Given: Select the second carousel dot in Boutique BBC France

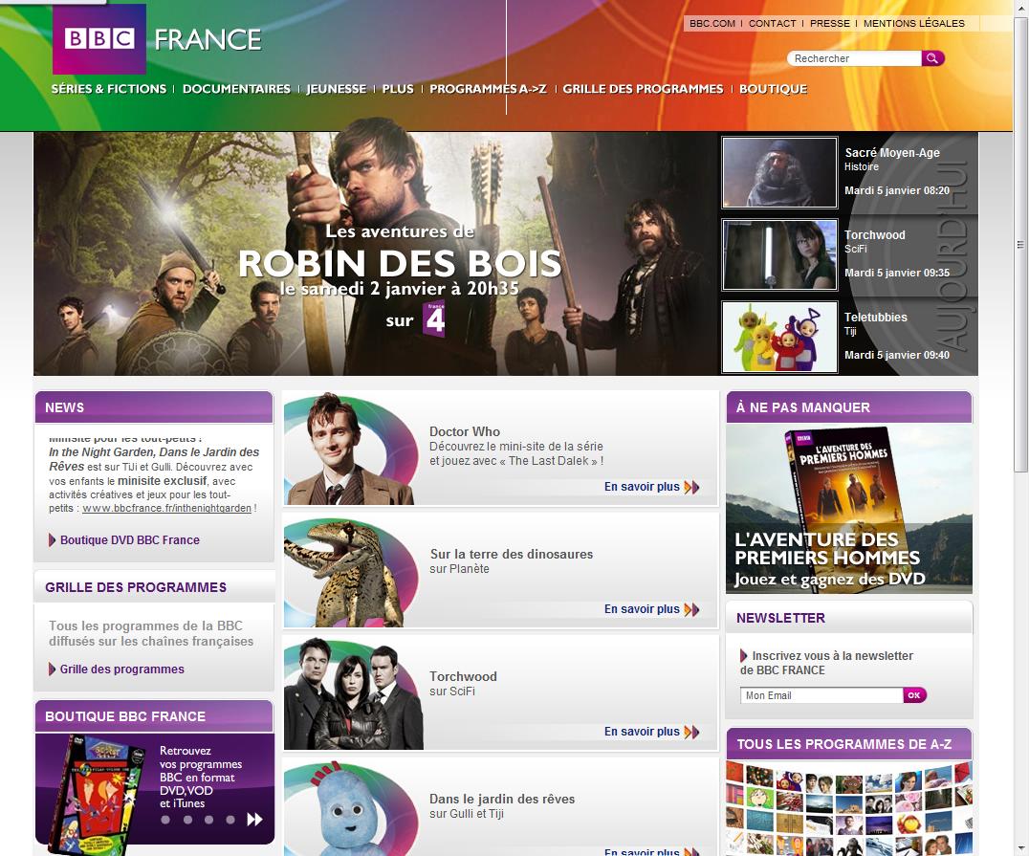Looking at the screenshot, I should tap(187, 820).
